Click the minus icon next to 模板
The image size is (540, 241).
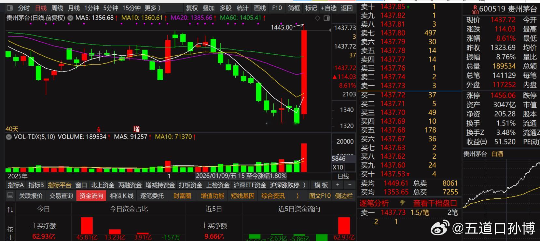(x=350, y=185)
